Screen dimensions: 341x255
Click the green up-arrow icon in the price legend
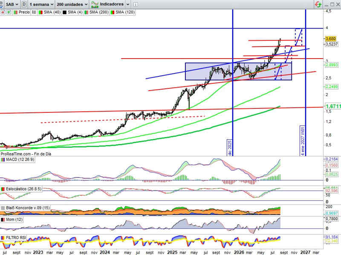tap(9, 12)
